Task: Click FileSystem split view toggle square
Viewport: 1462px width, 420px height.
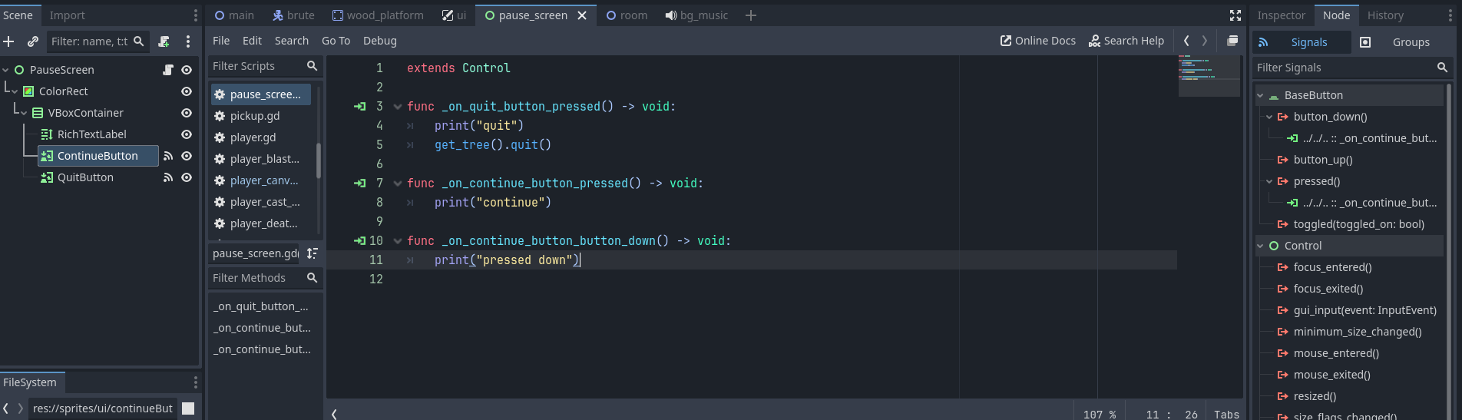Action: (x=188, y=408)
